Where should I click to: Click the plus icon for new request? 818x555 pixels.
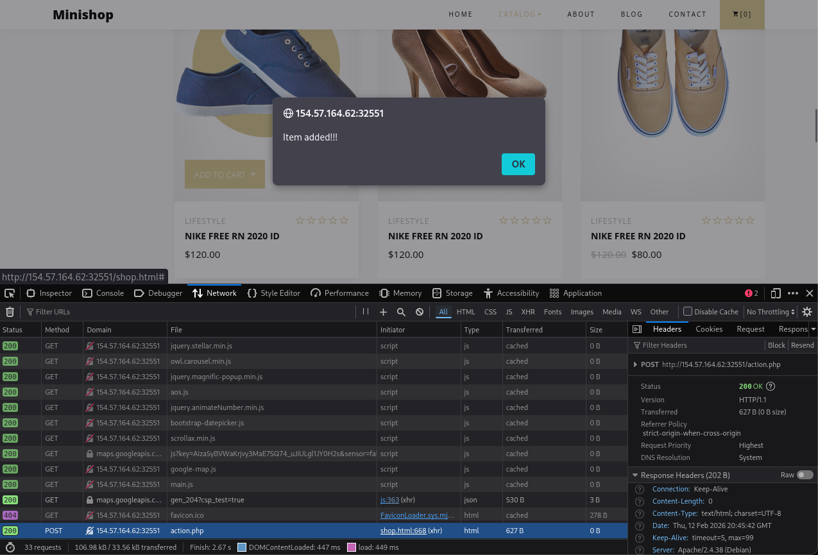383,312
